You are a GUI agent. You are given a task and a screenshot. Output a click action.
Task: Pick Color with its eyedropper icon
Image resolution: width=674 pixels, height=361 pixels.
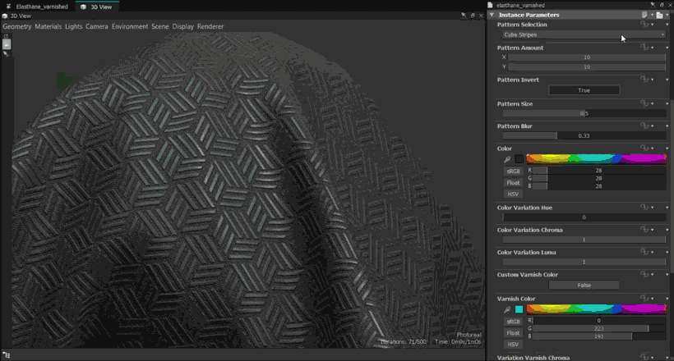click(507, 159)
